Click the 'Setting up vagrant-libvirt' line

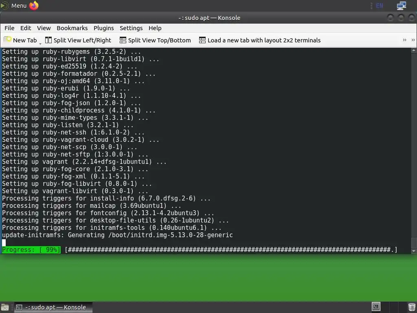point(75,191)
